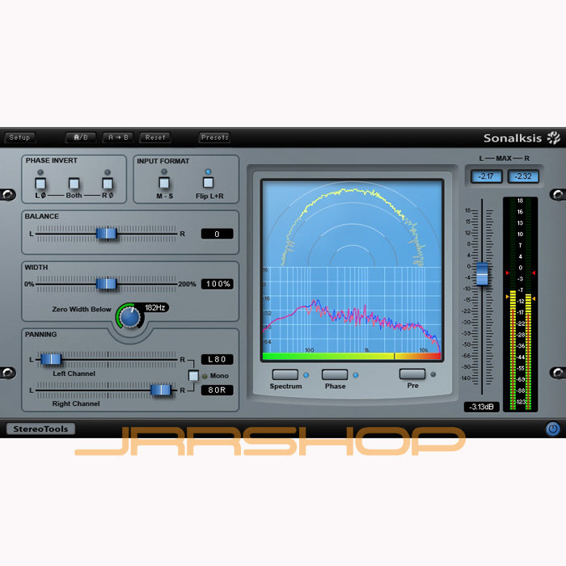The height and width of the screenshot is (566, 566).
Task: Toggle the Mono switch
Action: (x=193, y=375)
